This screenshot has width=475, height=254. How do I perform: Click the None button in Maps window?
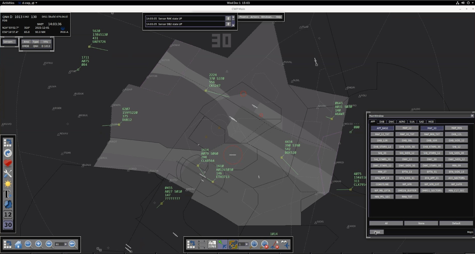(421, 223)
